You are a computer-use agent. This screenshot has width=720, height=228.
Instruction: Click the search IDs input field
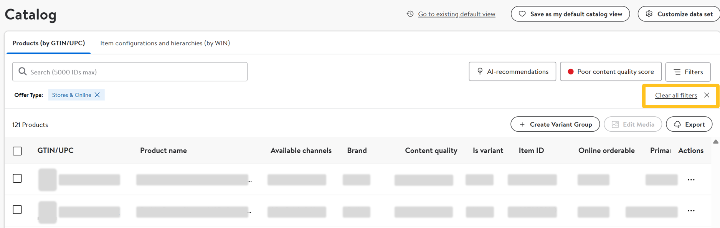pos(134,72)
